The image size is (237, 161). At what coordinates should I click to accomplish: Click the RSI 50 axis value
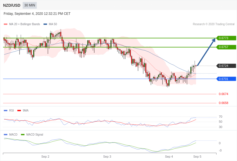coord(221,122)
